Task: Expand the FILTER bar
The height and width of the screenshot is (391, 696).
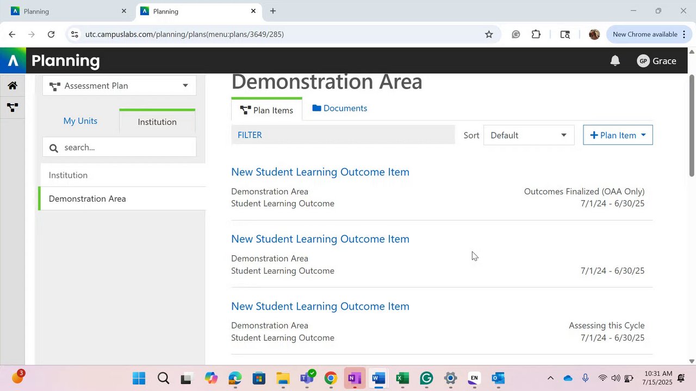Action: 343,135
